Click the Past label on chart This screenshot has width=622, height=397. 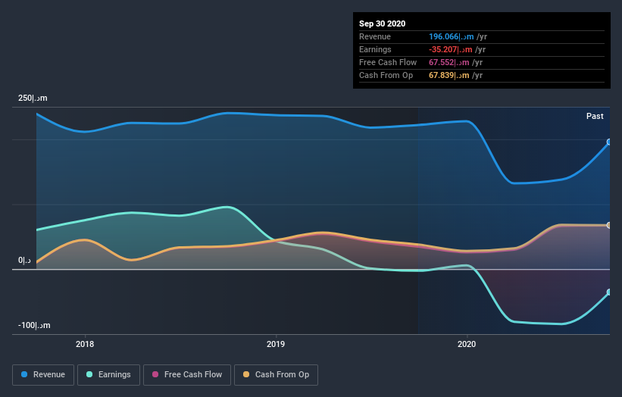click(595, 116)
